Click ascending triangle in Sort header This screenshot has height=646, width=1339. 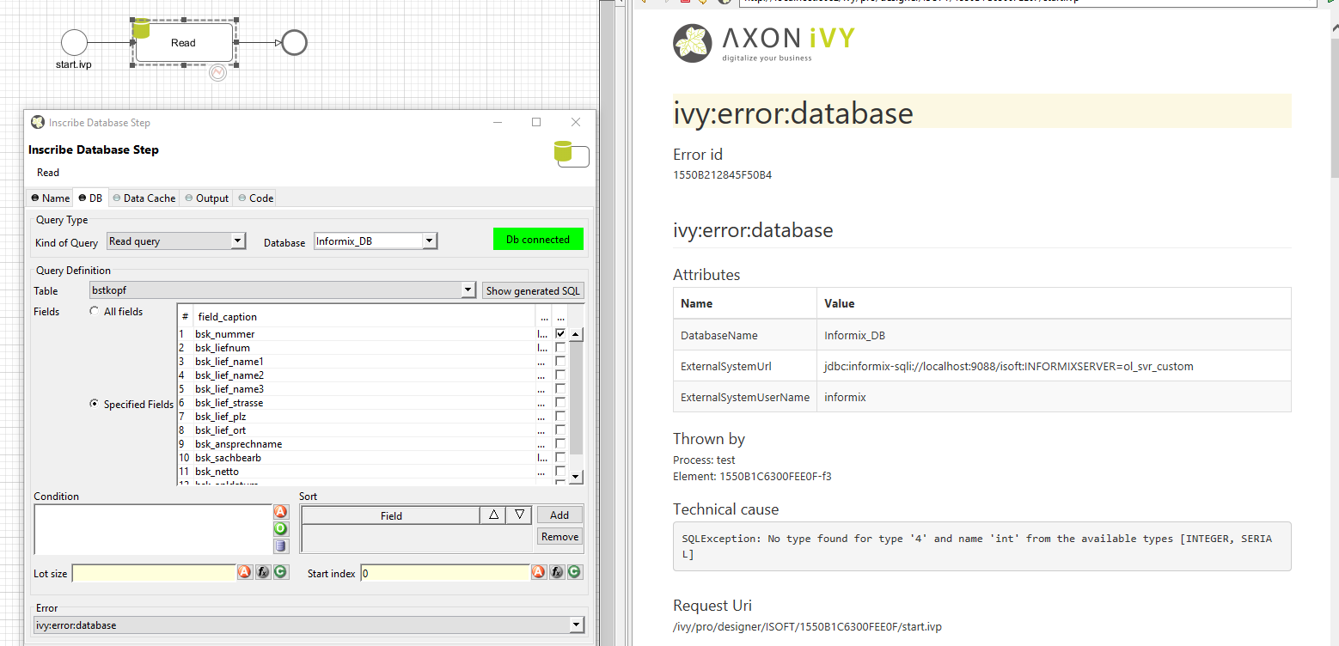(493, 515)
